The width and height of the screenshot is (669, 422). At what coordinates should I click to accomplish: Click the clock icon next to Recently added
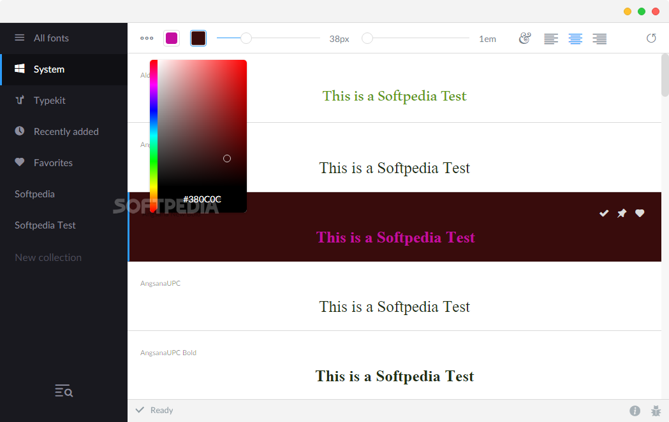click(20, 130)
